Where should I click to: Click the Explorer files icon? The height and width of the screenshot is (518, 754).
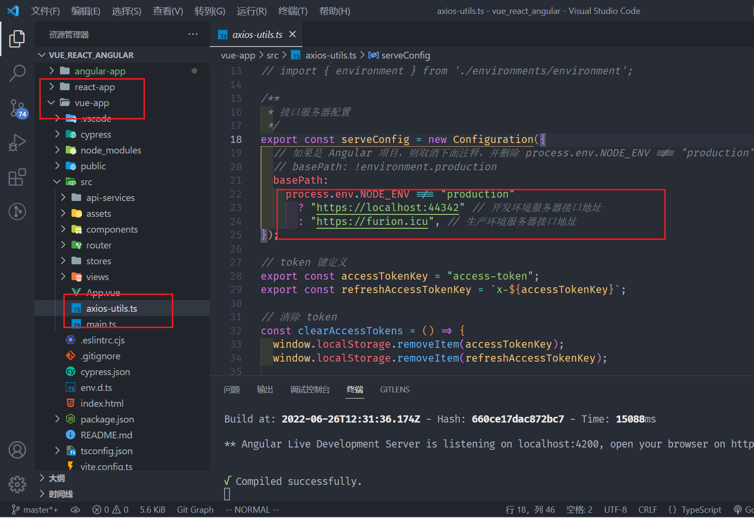tap(17, 39)
